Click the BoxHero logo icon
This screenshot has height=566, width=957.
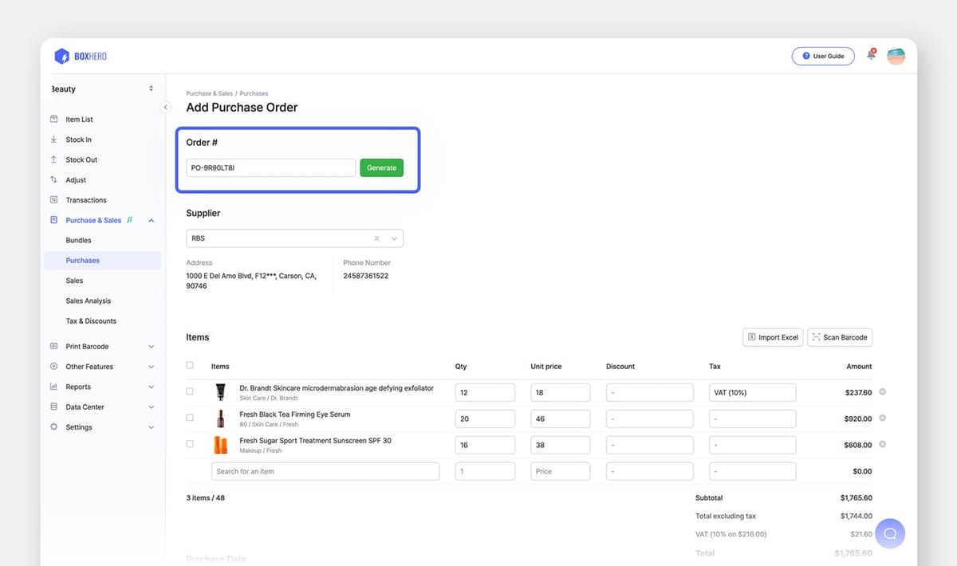tap(61, 57)
